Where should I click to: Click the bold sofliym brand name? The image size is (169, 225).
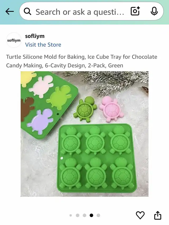[x=35, y=36]
